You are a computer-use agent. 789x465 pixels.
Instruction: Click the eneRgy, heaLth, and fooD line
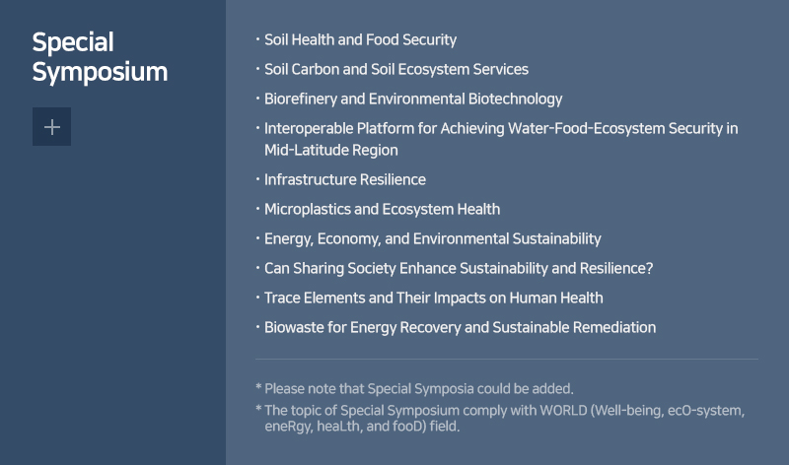click(362, 427)
